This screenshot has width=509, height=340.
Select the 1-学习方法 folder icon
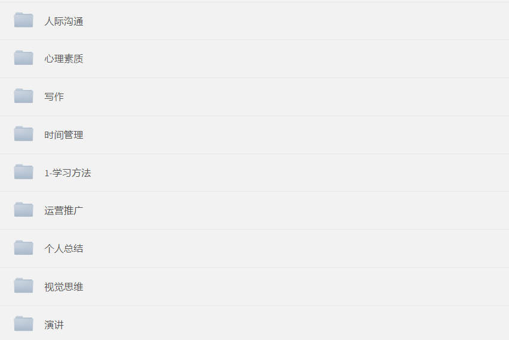[x=23, y=173]
